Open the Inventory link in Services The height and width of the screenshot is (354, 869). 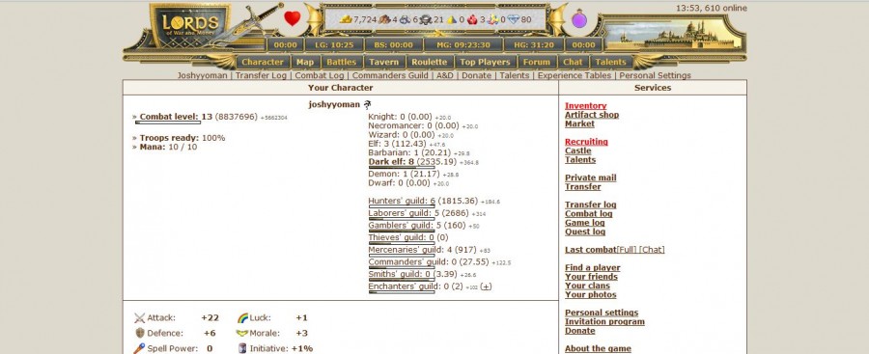(585, 106)
